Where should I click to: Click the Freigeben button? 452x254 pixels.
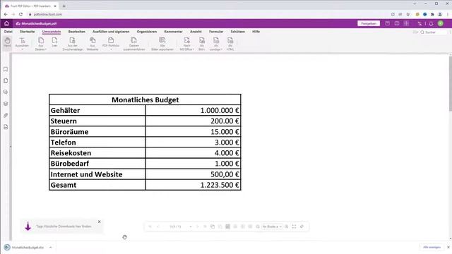point(369,23)
